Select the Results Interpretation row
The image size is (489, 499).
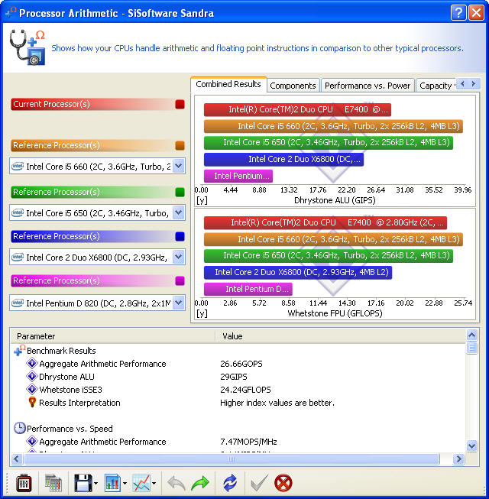238,403
